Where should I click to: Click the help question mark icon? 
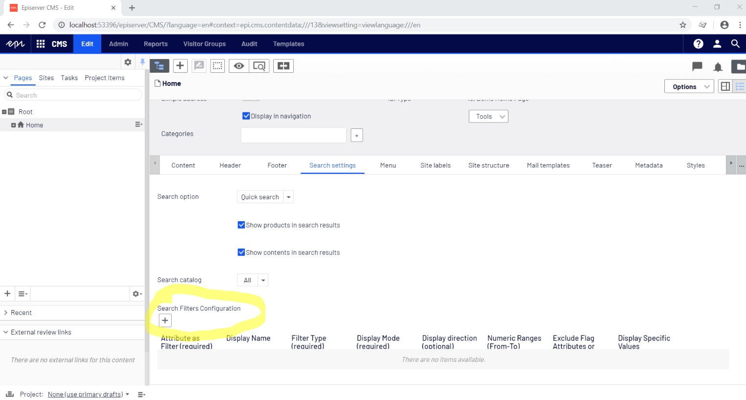pos(698,44)
